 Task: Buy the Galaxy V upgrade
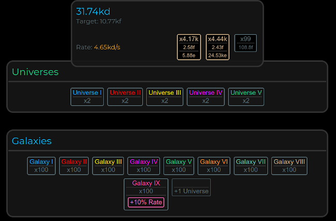click(x=178, y=166)
